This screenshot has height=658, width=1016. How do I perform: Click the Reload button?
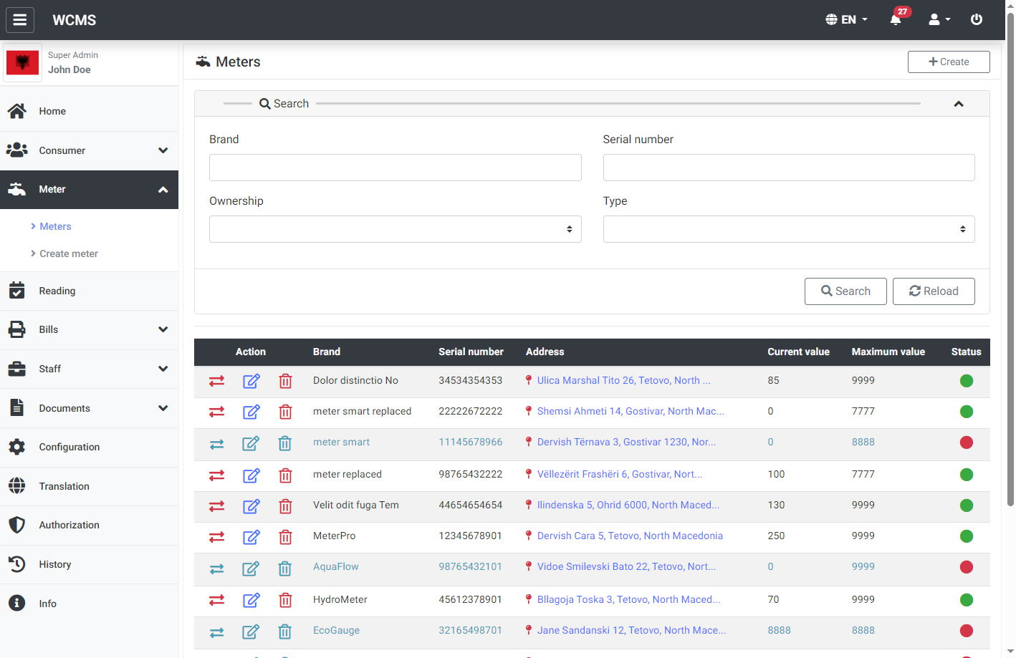click(934, 291)
